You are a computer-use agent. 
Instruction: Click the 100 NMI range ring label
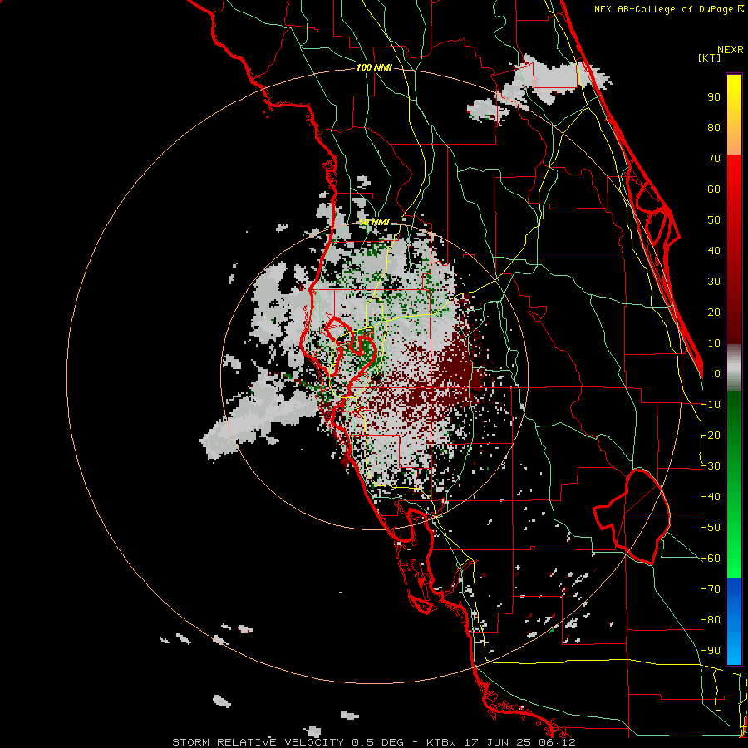(374, 68)
